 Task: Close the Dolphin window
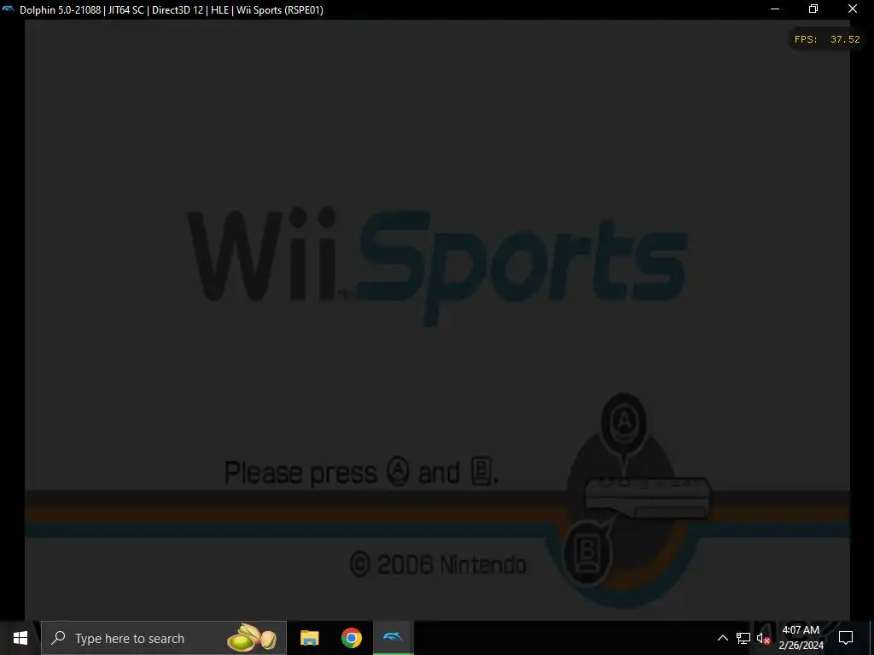[x=853, y=9]
